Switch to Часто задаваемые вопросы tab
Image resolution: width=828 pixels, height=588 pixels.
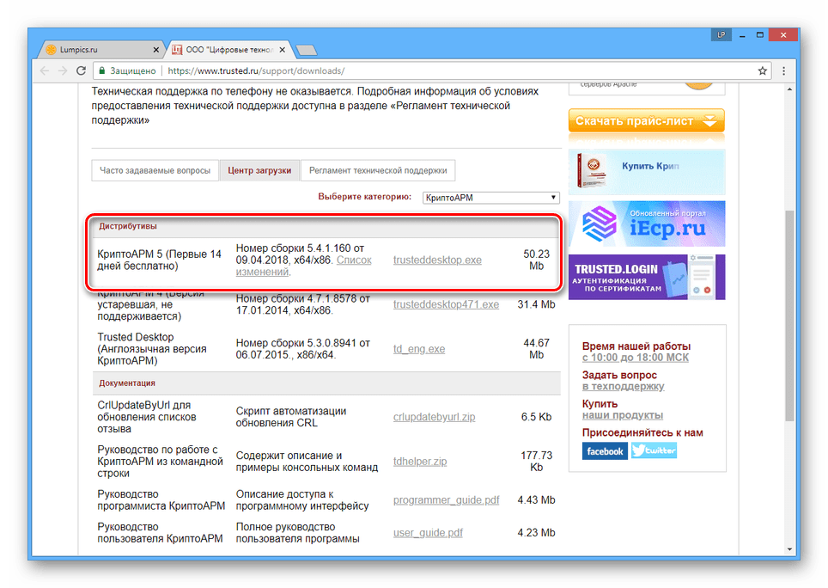155,170
